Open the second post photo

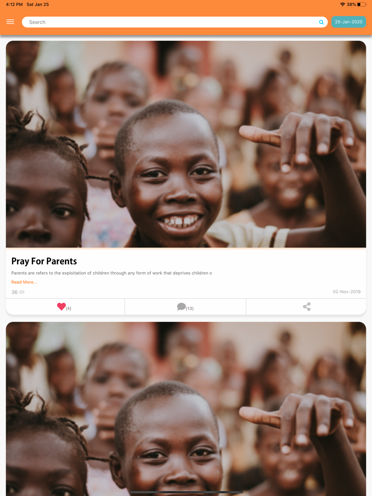tap(186, 409)
